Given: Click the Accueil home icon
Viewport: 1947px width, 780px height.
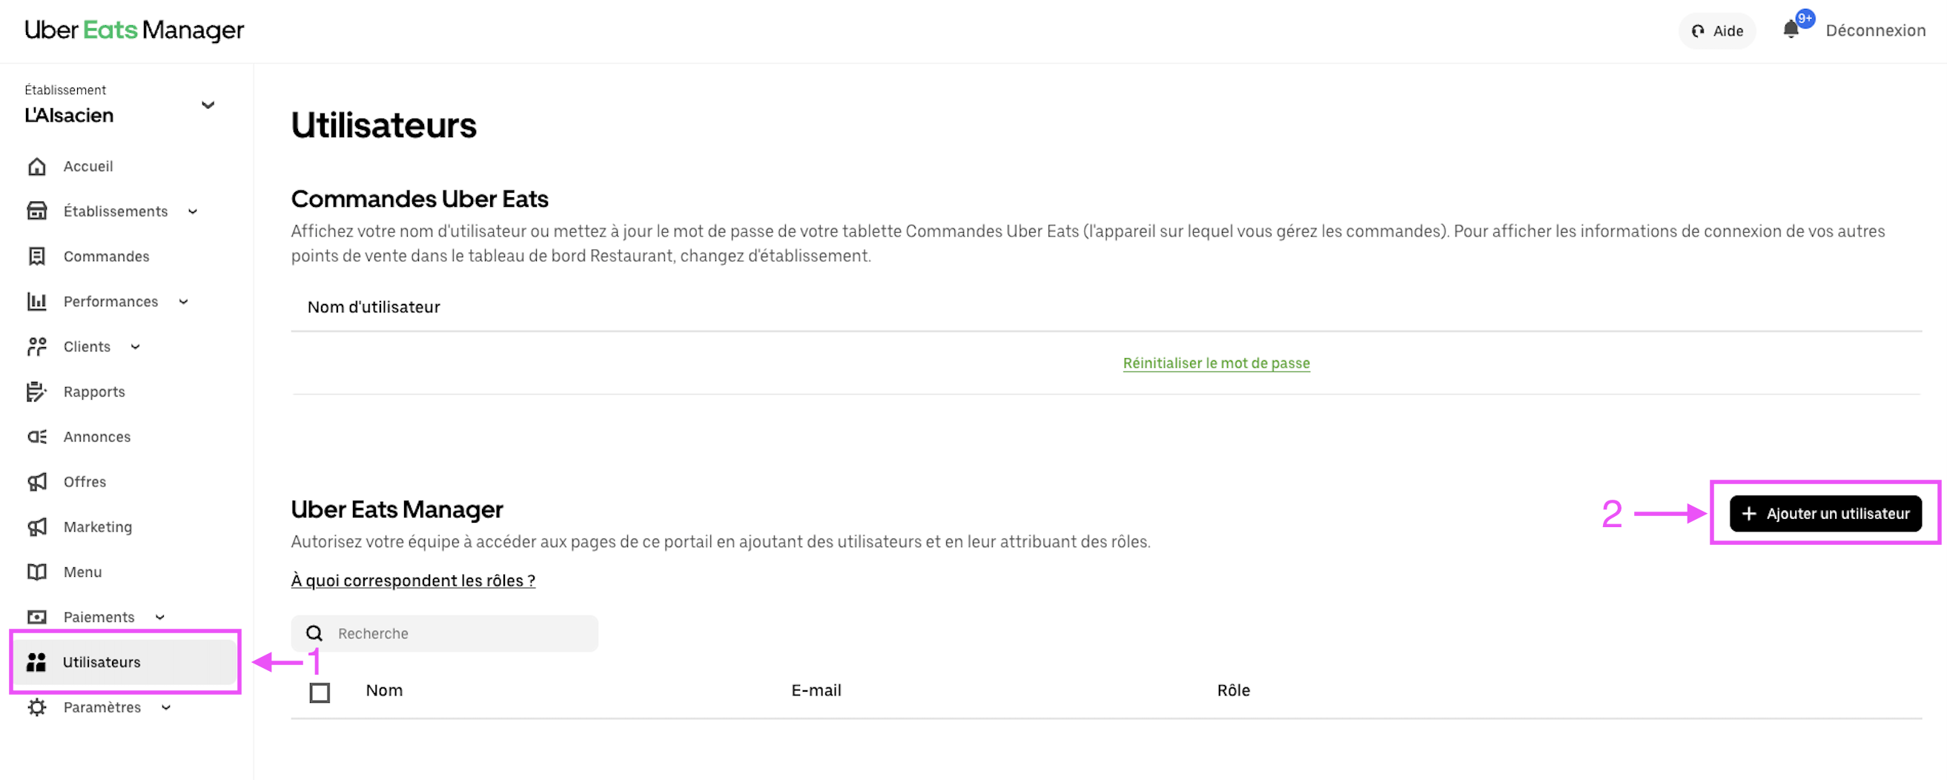Looking at the screenshot, I should [37, 166].
